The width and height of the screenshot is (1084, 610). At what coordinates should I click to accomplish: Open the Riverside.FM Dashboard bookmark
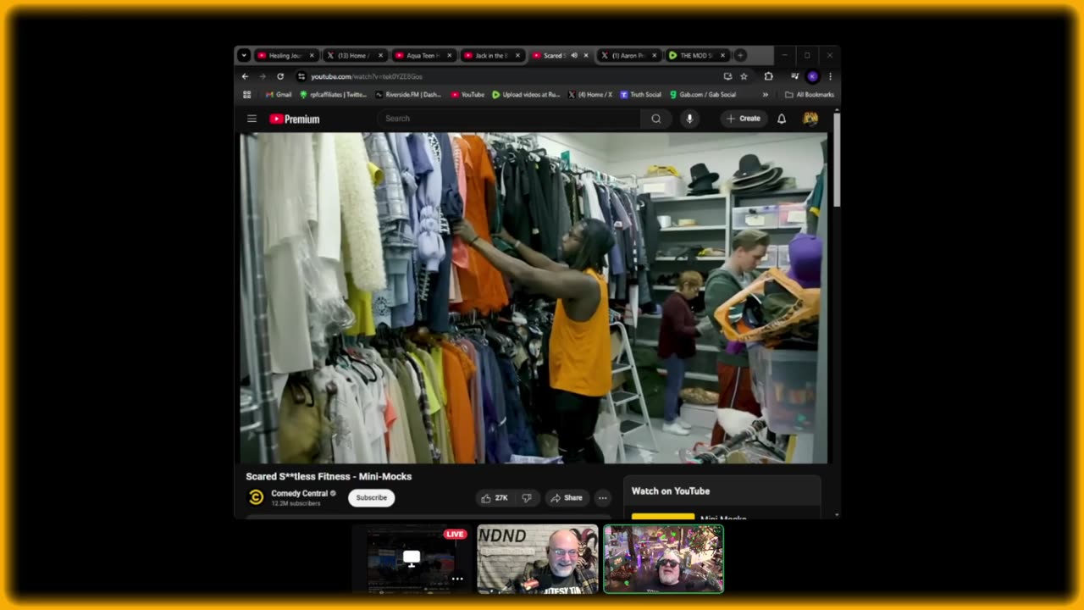(x=408, y=95)
